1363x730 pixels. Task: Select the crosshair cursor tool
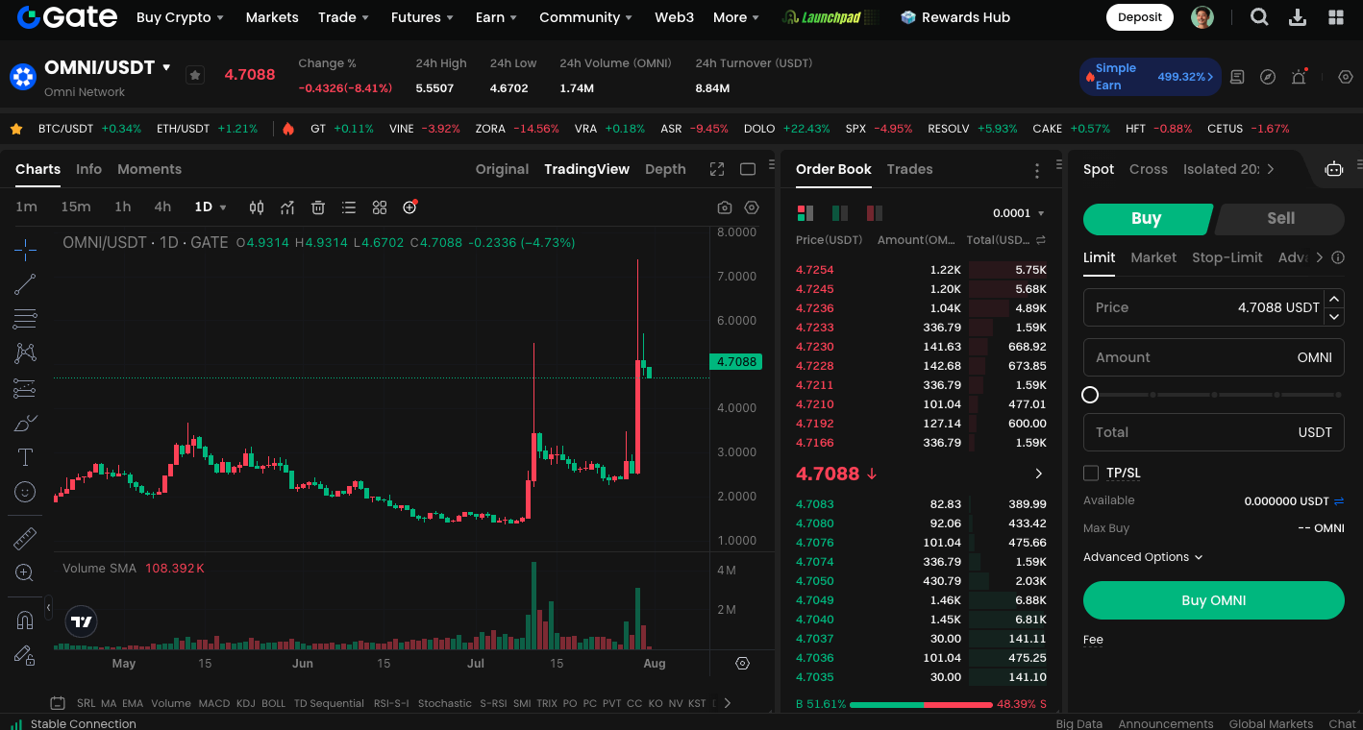[25, 250]
